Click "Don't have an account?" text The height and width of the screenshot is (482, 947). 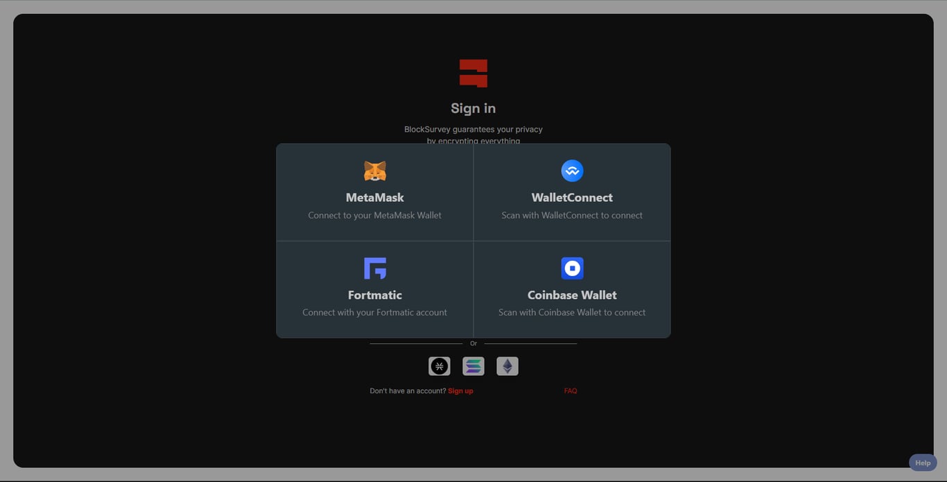[x=408, y=391]
